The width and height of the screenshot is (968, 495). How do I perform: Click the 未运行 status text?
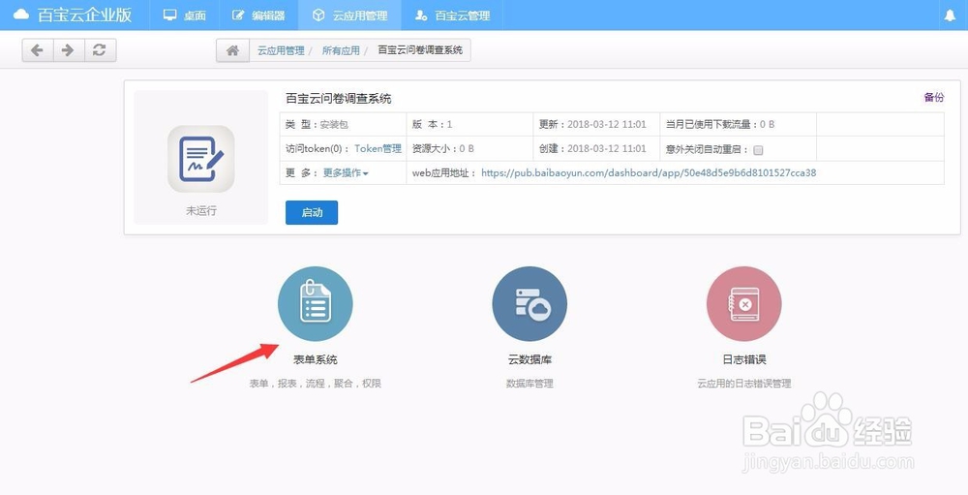(201, 211)
